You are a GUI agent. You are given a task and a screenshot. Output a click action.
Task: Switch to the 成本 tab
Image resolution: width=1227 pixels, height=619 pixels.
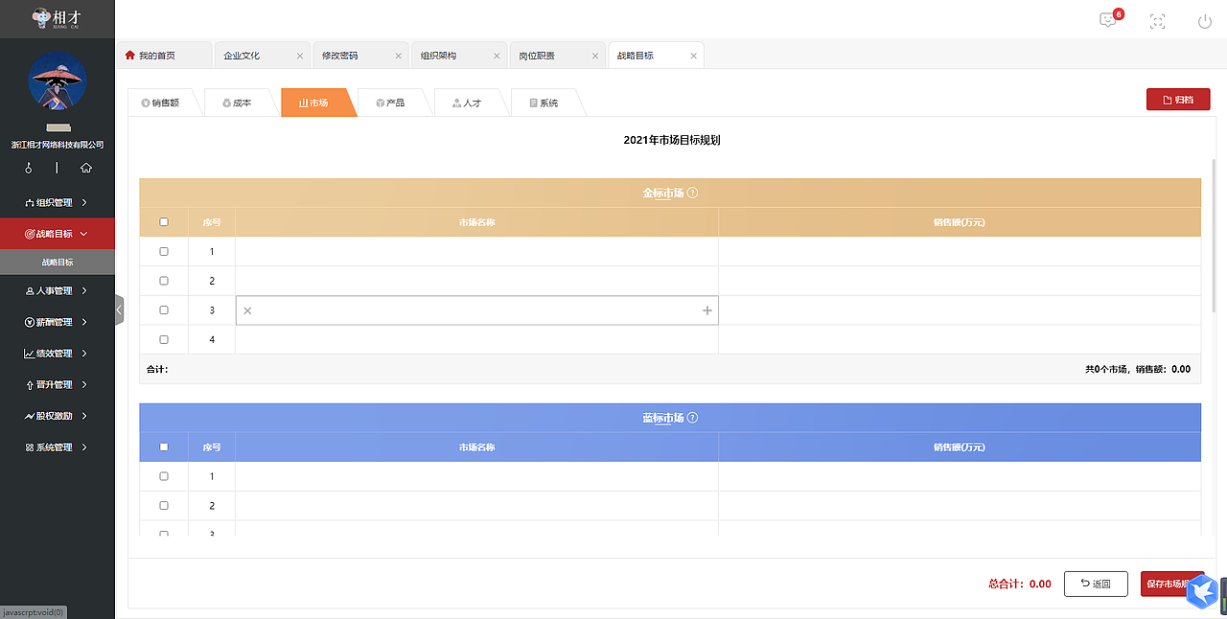pyautogui.click(x=239, y=102)
